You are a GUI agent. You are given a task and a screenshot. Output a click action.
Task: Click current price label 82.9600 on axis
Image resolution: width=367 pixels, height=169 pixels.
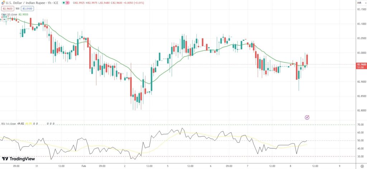[361, 64]
